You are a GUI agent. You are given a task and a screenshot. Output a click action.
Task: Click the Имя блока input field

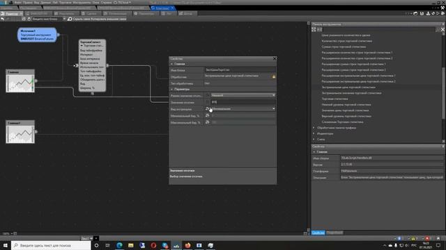pos(240,69)
